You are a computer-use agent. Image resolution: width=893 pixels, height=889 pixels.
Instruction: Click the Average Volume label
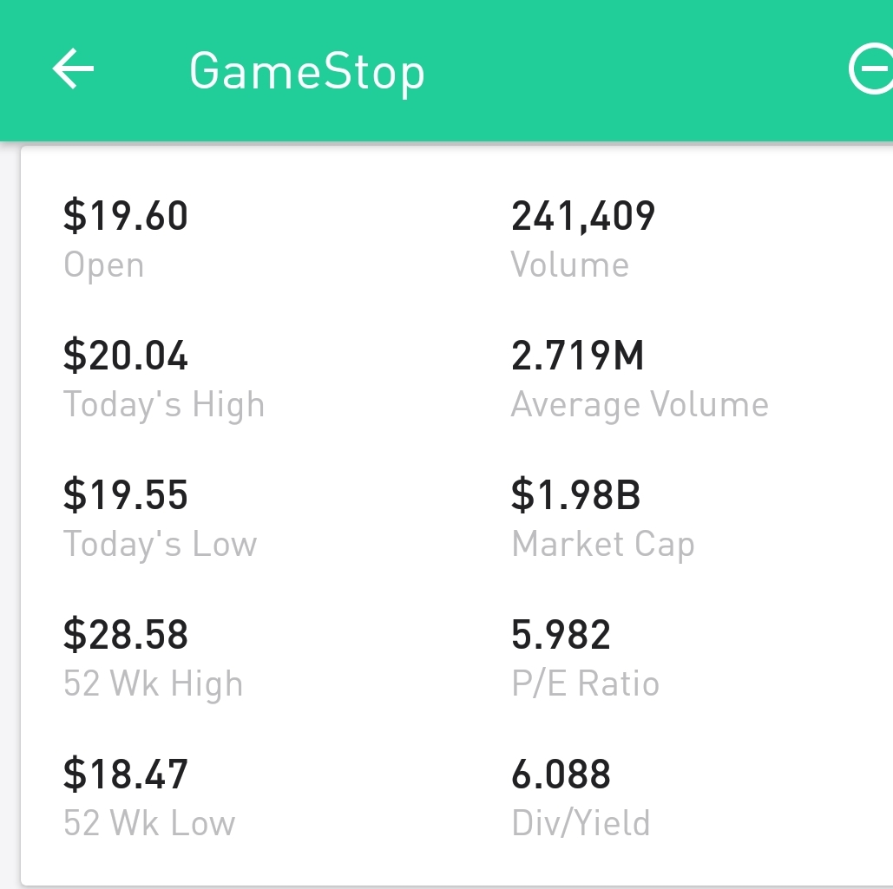pos(640,405)
